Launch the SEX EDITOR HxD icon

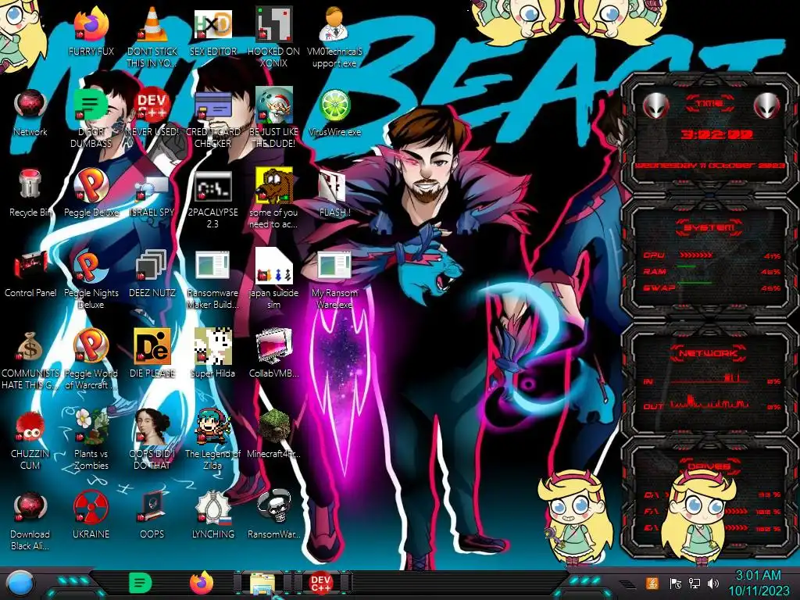pyautogui.click(x=212, y=26)
